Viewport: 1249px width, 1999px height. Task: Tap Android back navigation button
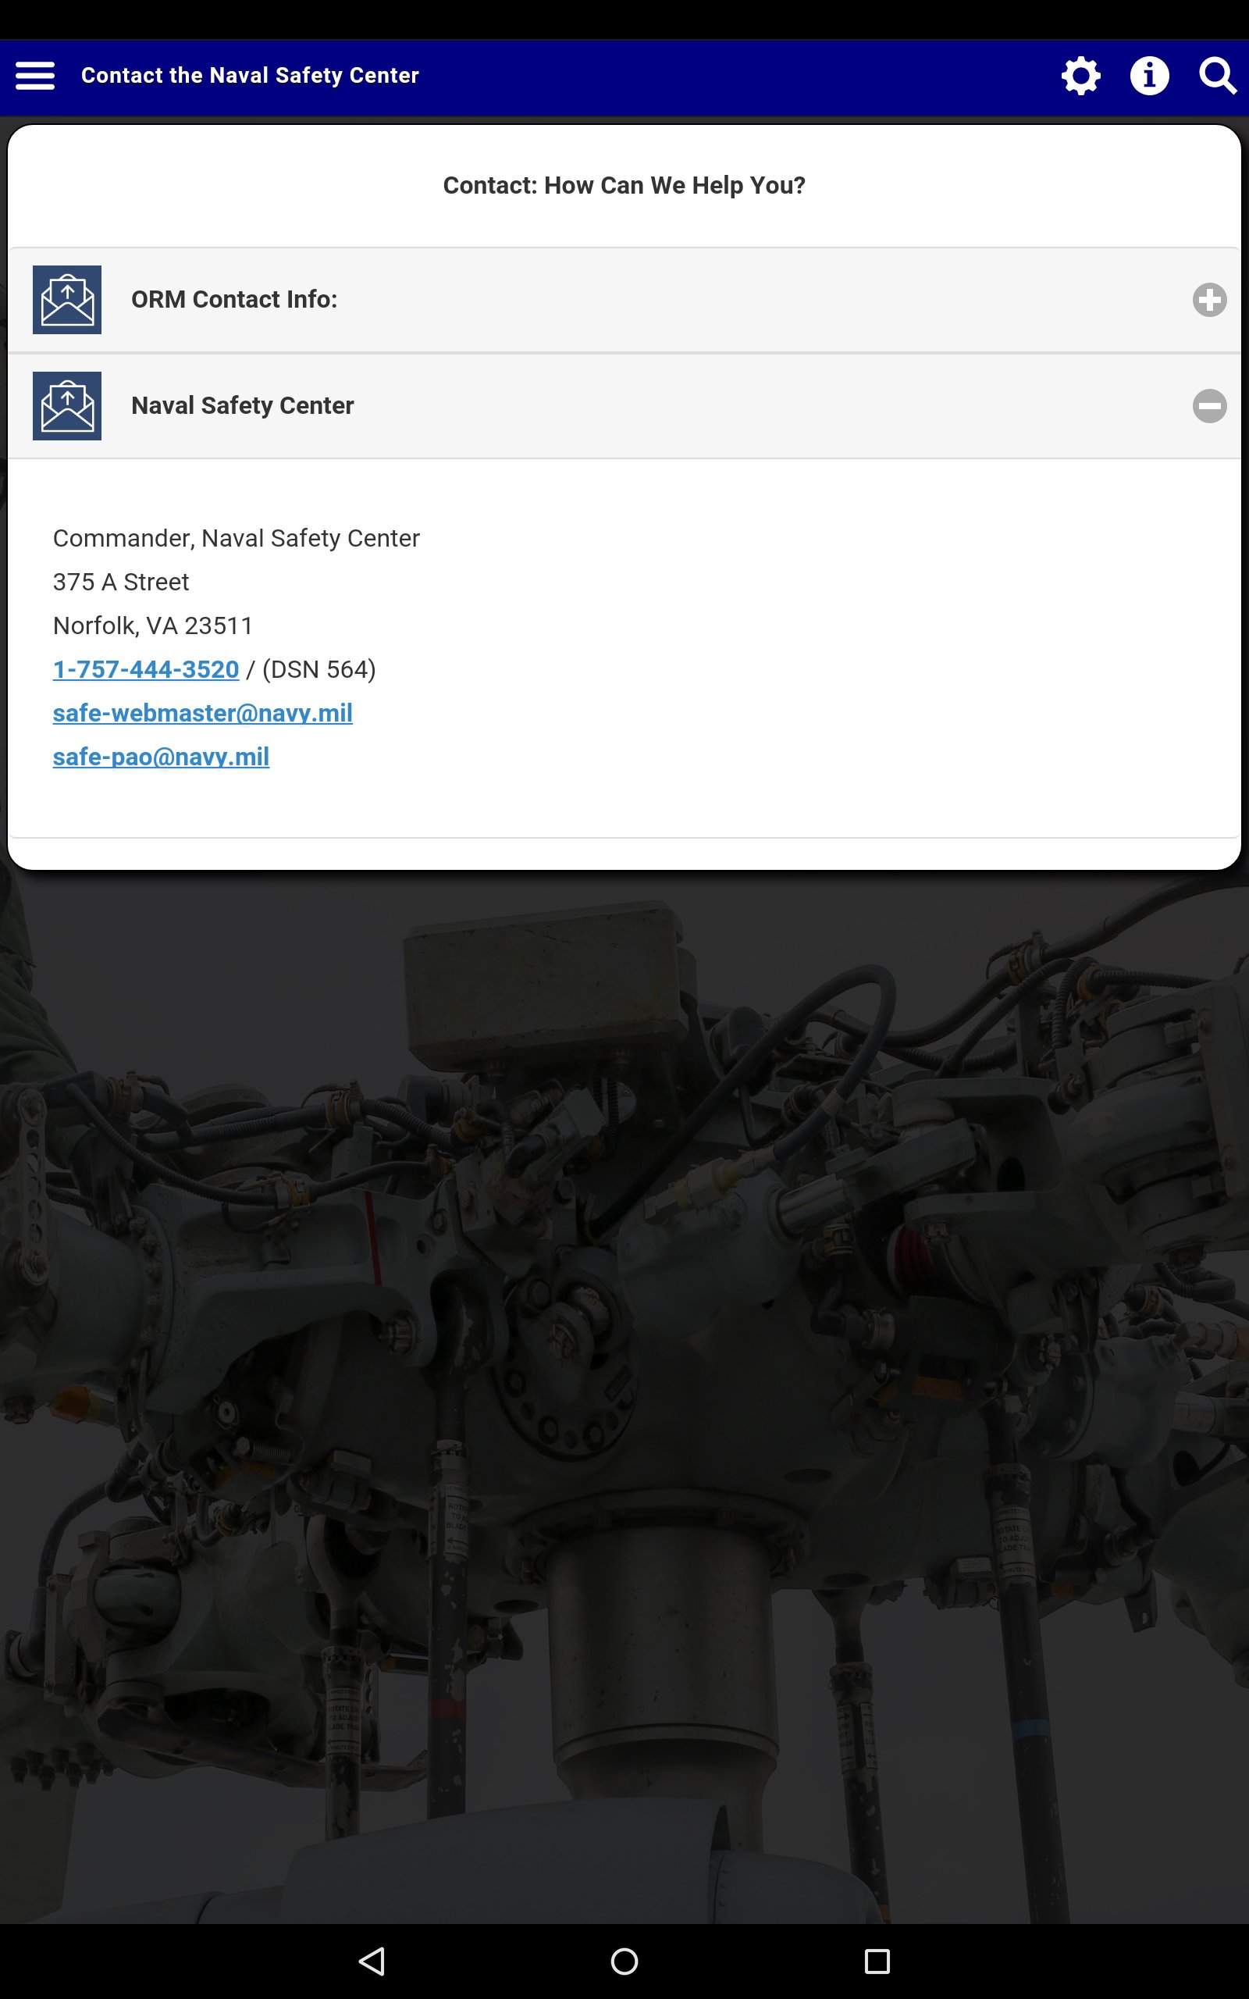click(x=372, y=1960)
